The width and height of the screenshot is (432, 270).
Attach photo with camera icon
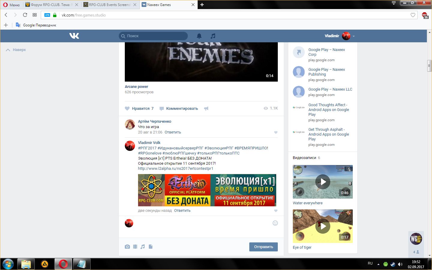(127, 247)
